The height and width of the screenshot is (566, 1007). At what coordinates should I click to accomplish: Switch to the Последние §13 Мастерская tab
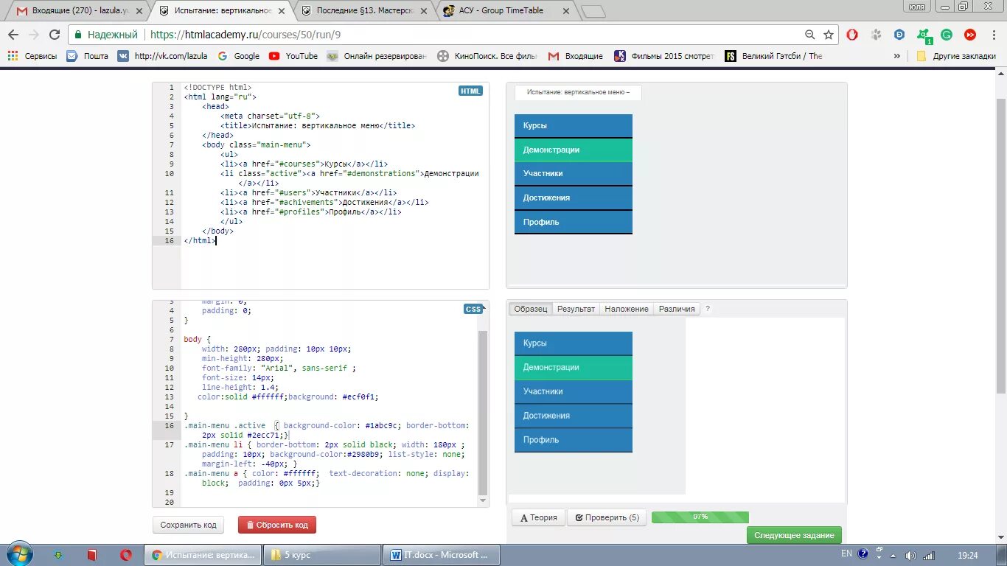[364, 11]
